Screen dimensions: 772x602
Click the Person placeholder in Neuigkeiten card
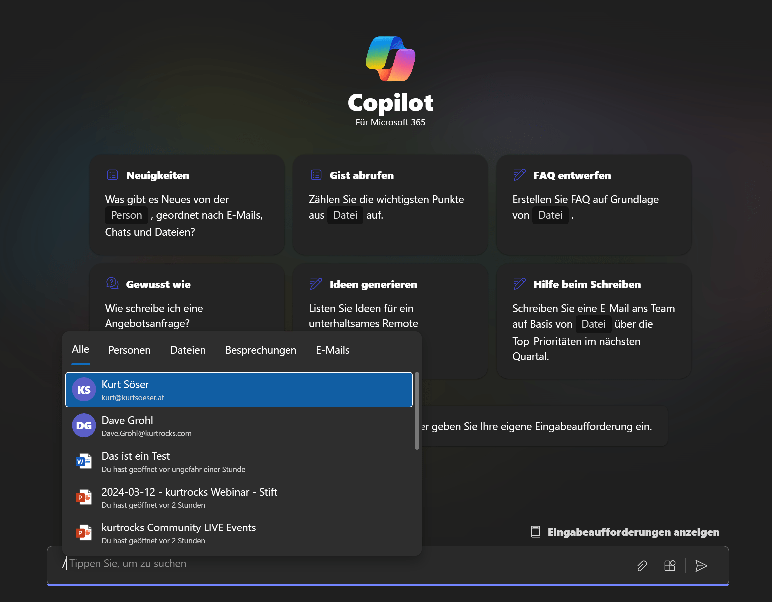(x=126, y=215)
